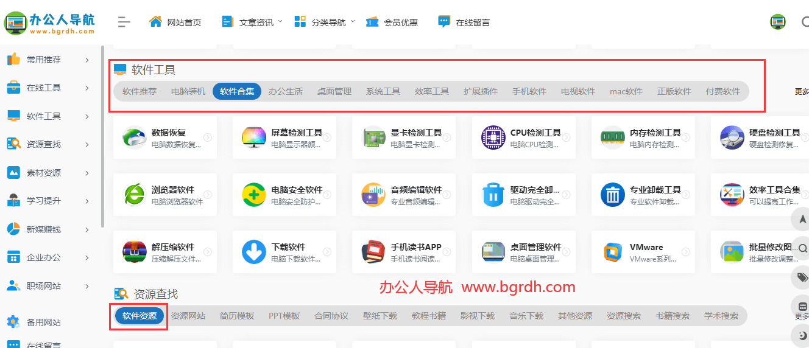
Task: Expand 企业办公 sidebar category
Action: (x=49, y=257)
